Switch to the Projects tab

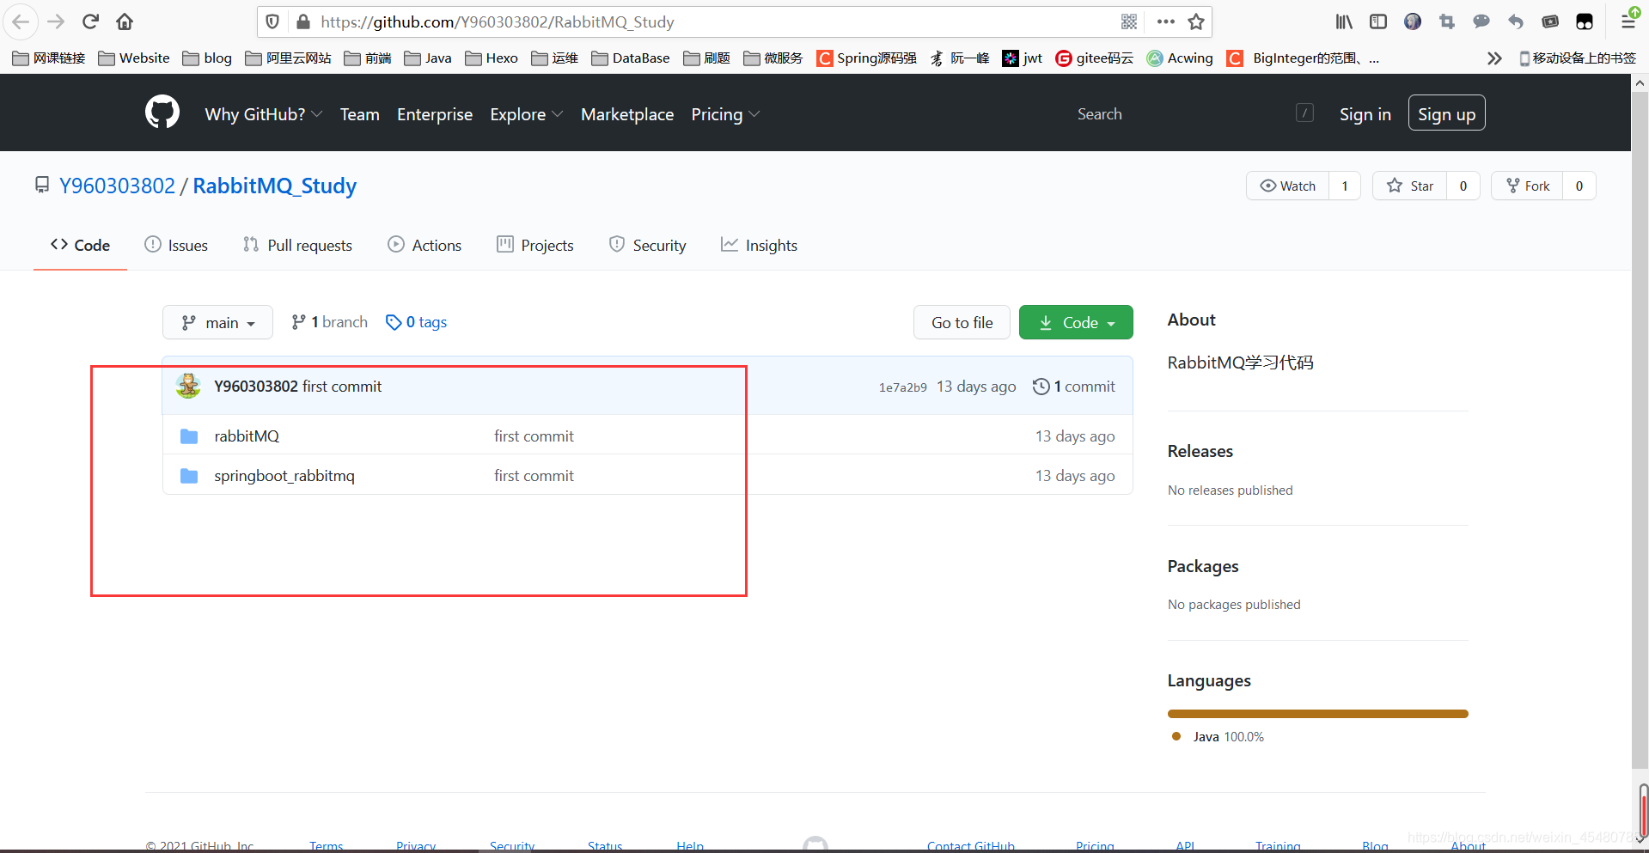(534, 245)
